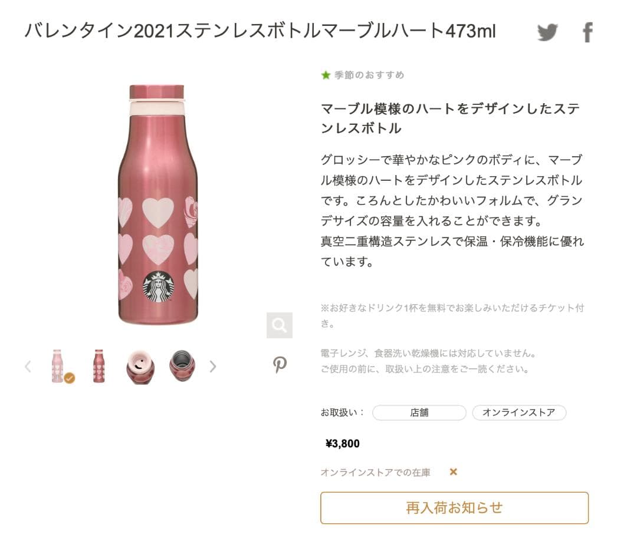This screenshot has width=637, height=538.
Task: Click the magnifier zoom icon
Action: (x=279, y=325)
